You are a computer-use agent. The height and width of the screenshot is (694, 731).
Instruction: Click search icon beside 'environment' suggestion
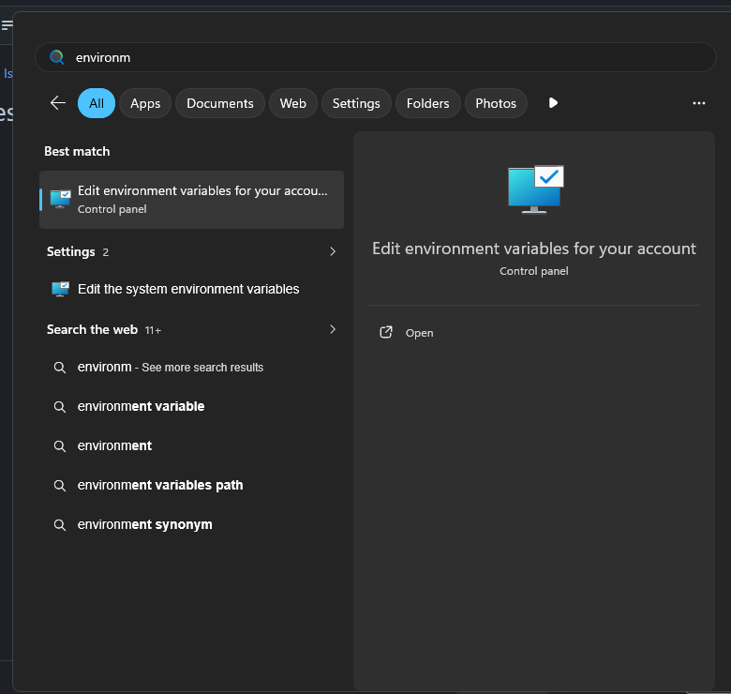tap(60, 445)
